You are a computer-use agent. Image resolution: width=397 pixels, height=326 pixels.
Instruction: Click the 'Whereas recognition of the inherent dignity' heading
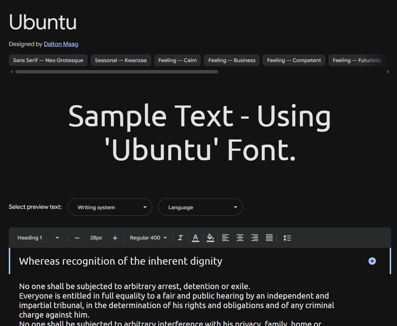[x=121, y=261]
